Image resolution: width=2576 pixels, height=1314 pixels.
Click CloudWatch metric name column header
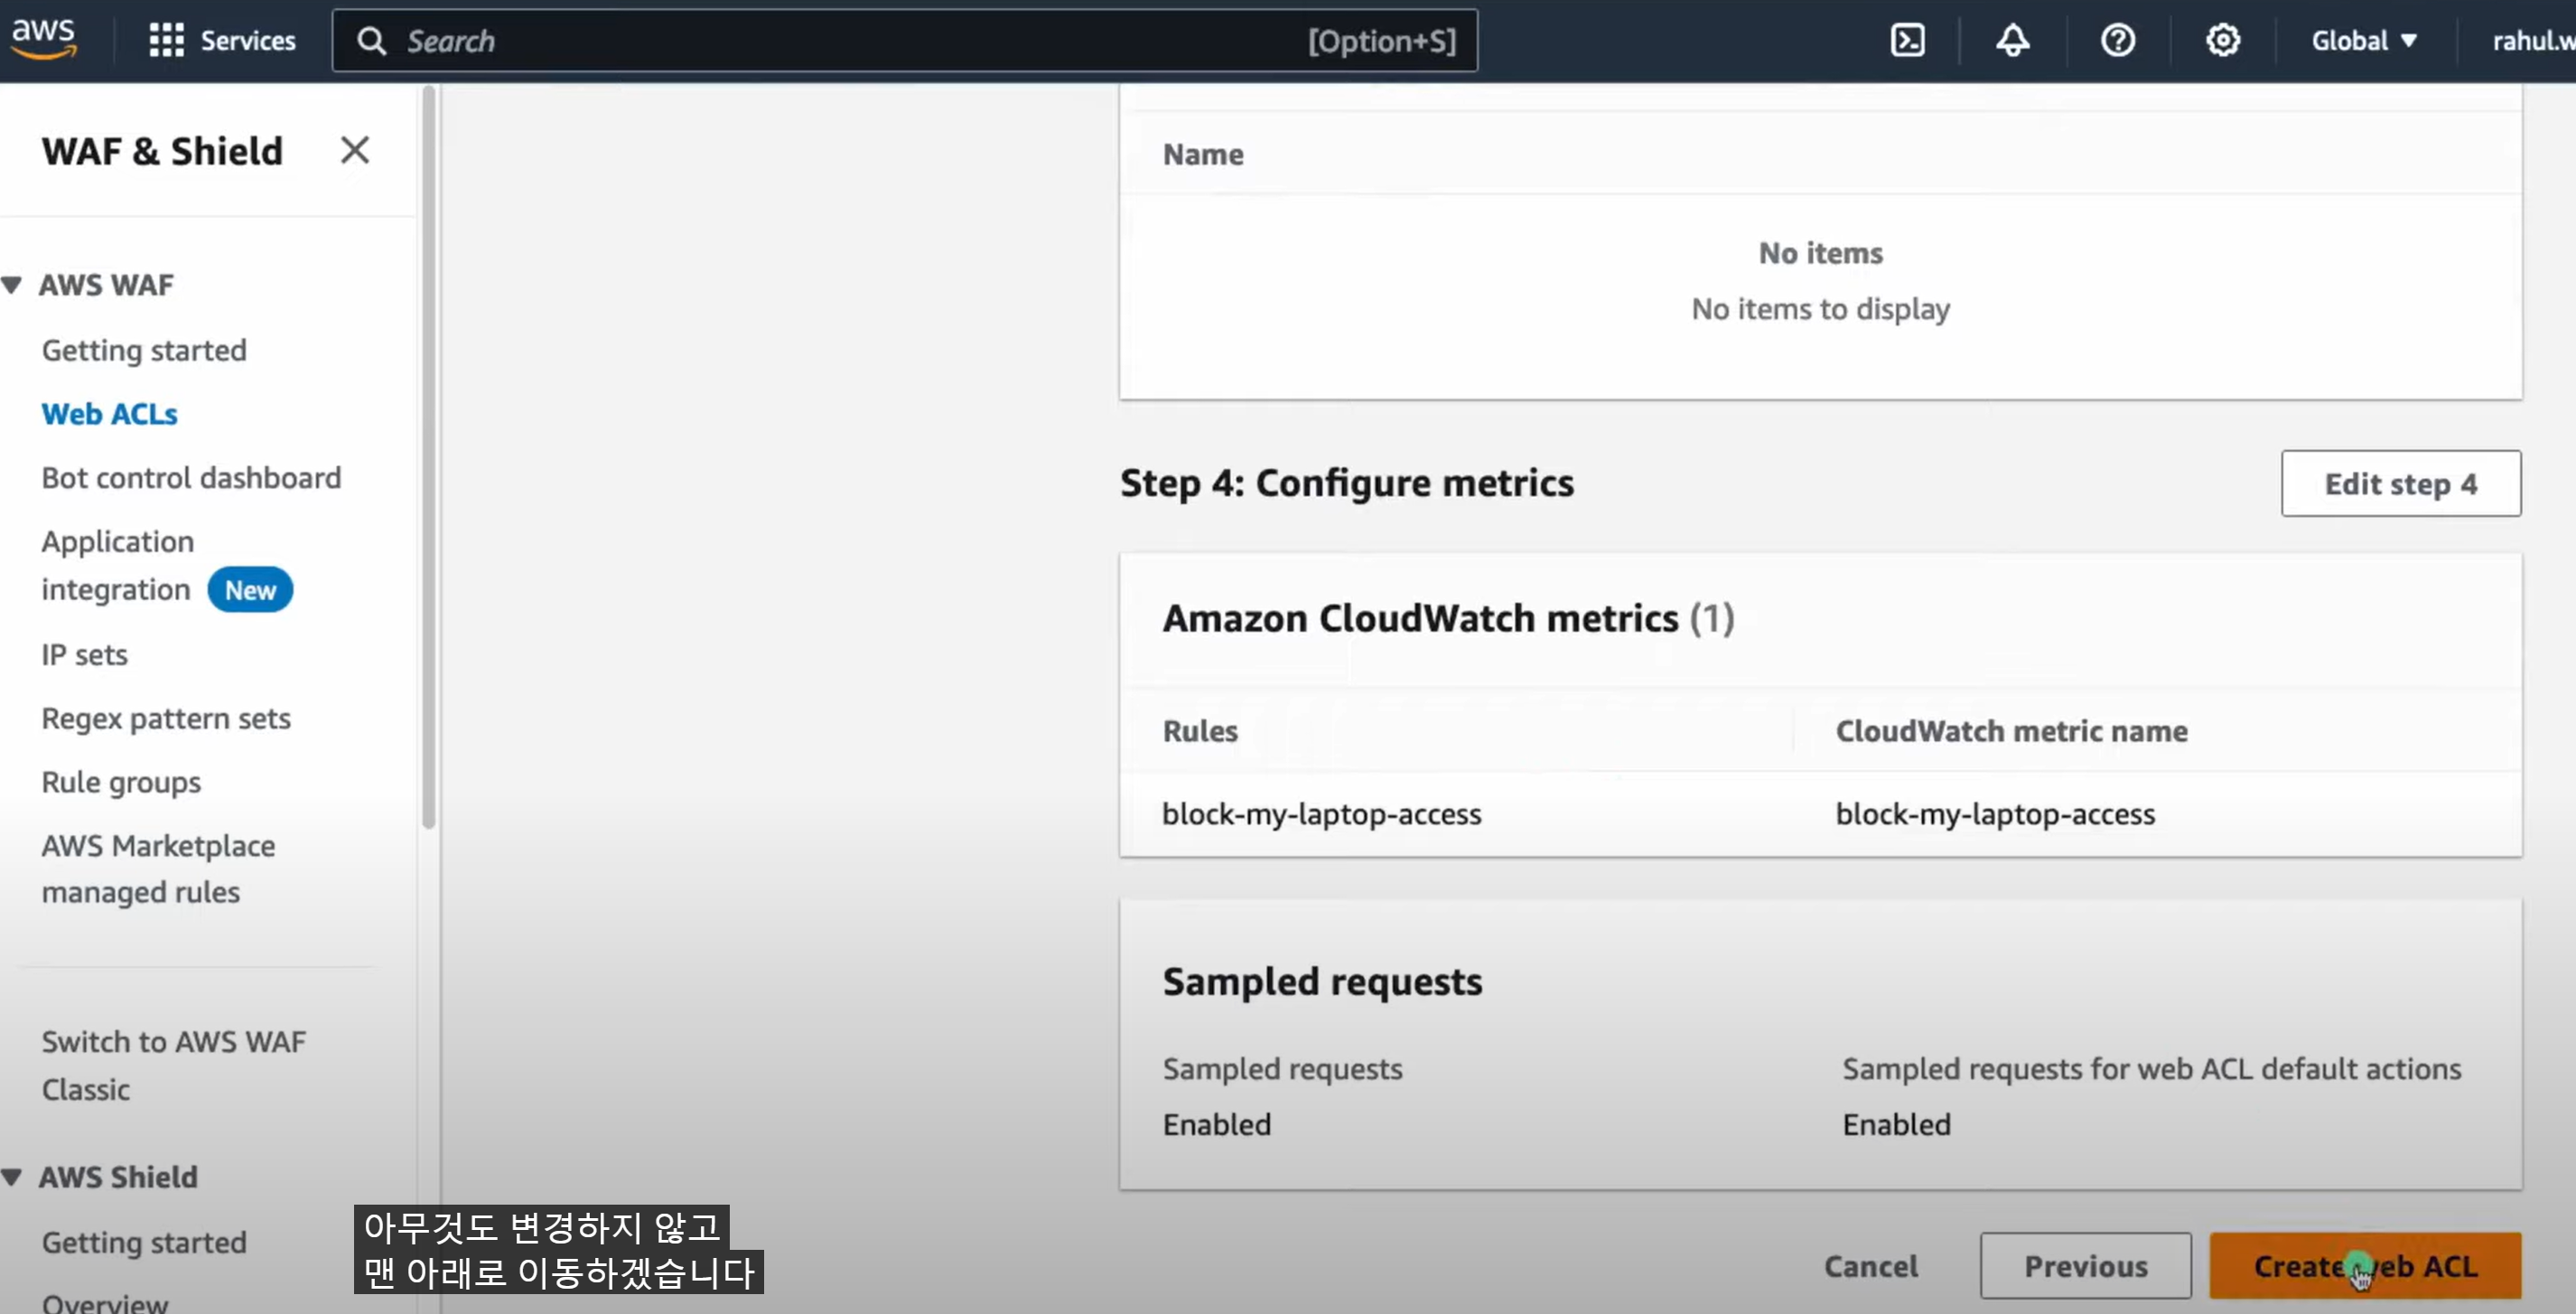tap(2011, 730)
